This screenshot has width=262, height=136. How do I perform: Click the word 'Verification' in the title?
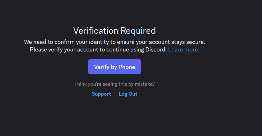coord(96,31)
